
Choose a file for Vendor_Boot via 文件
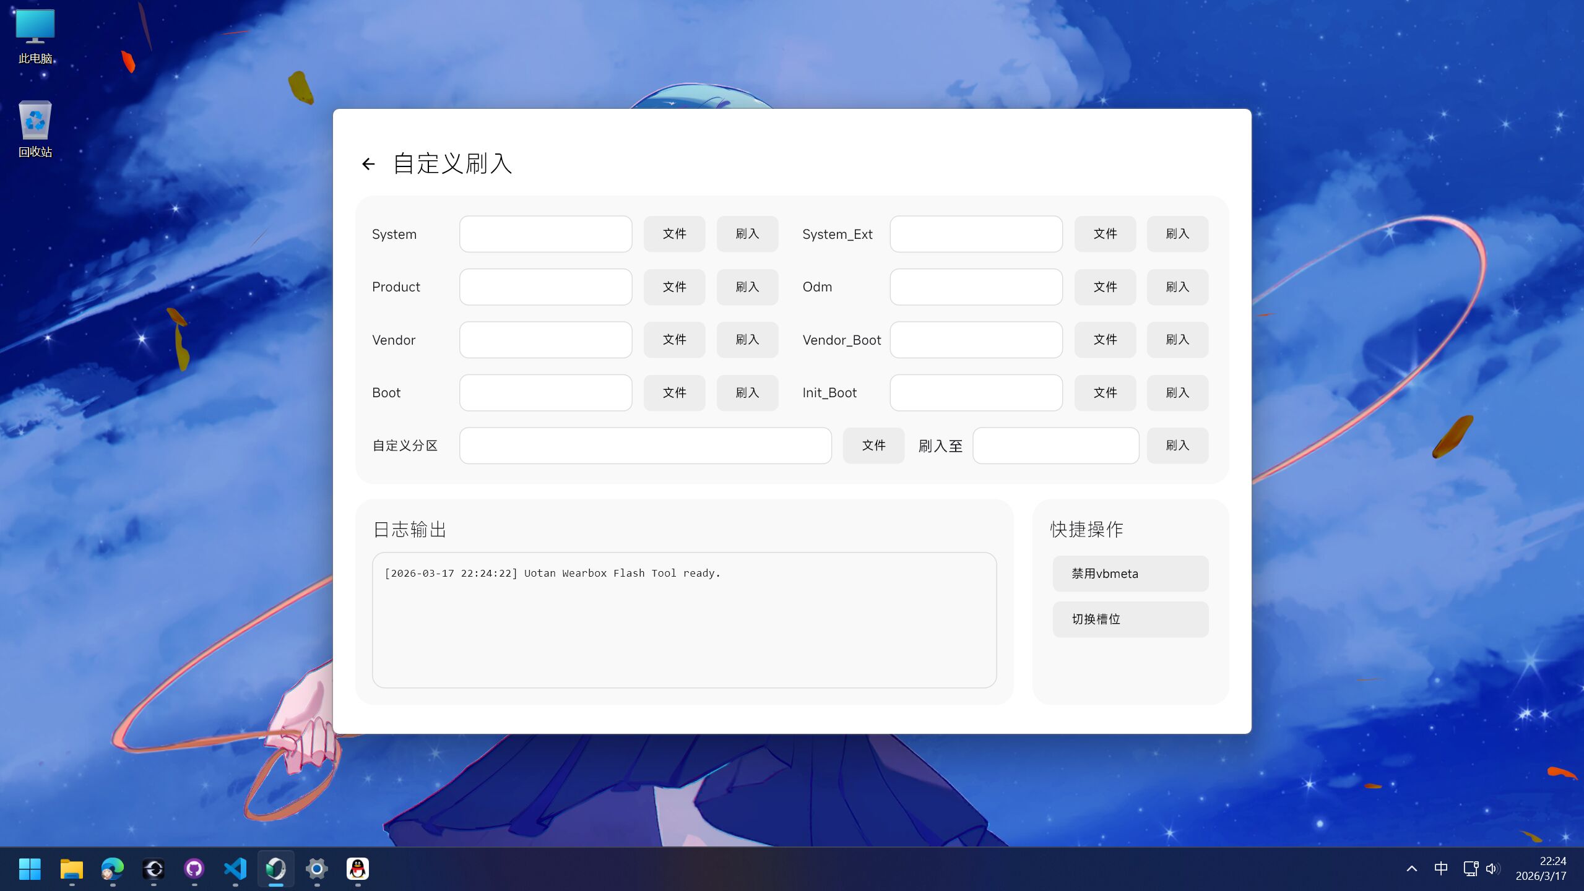(1105, 340)
